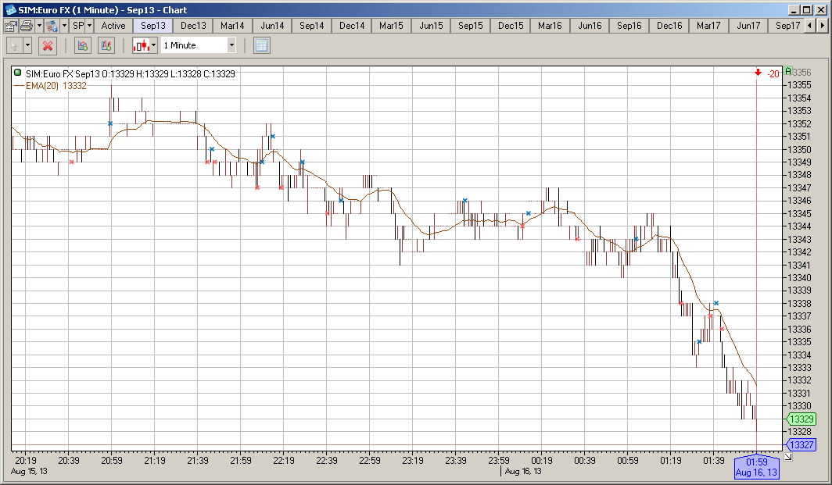Choose the Jun17 contract tab
832x485 pixels.
(748, 26)
